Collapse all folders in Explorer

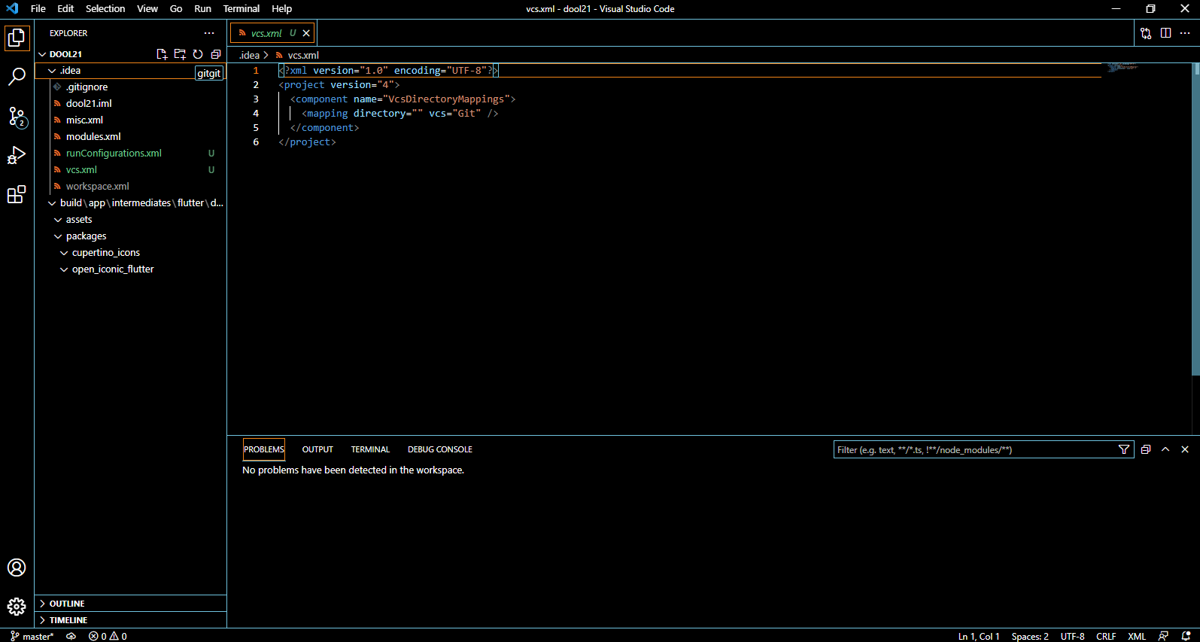[x=216, y=54]
